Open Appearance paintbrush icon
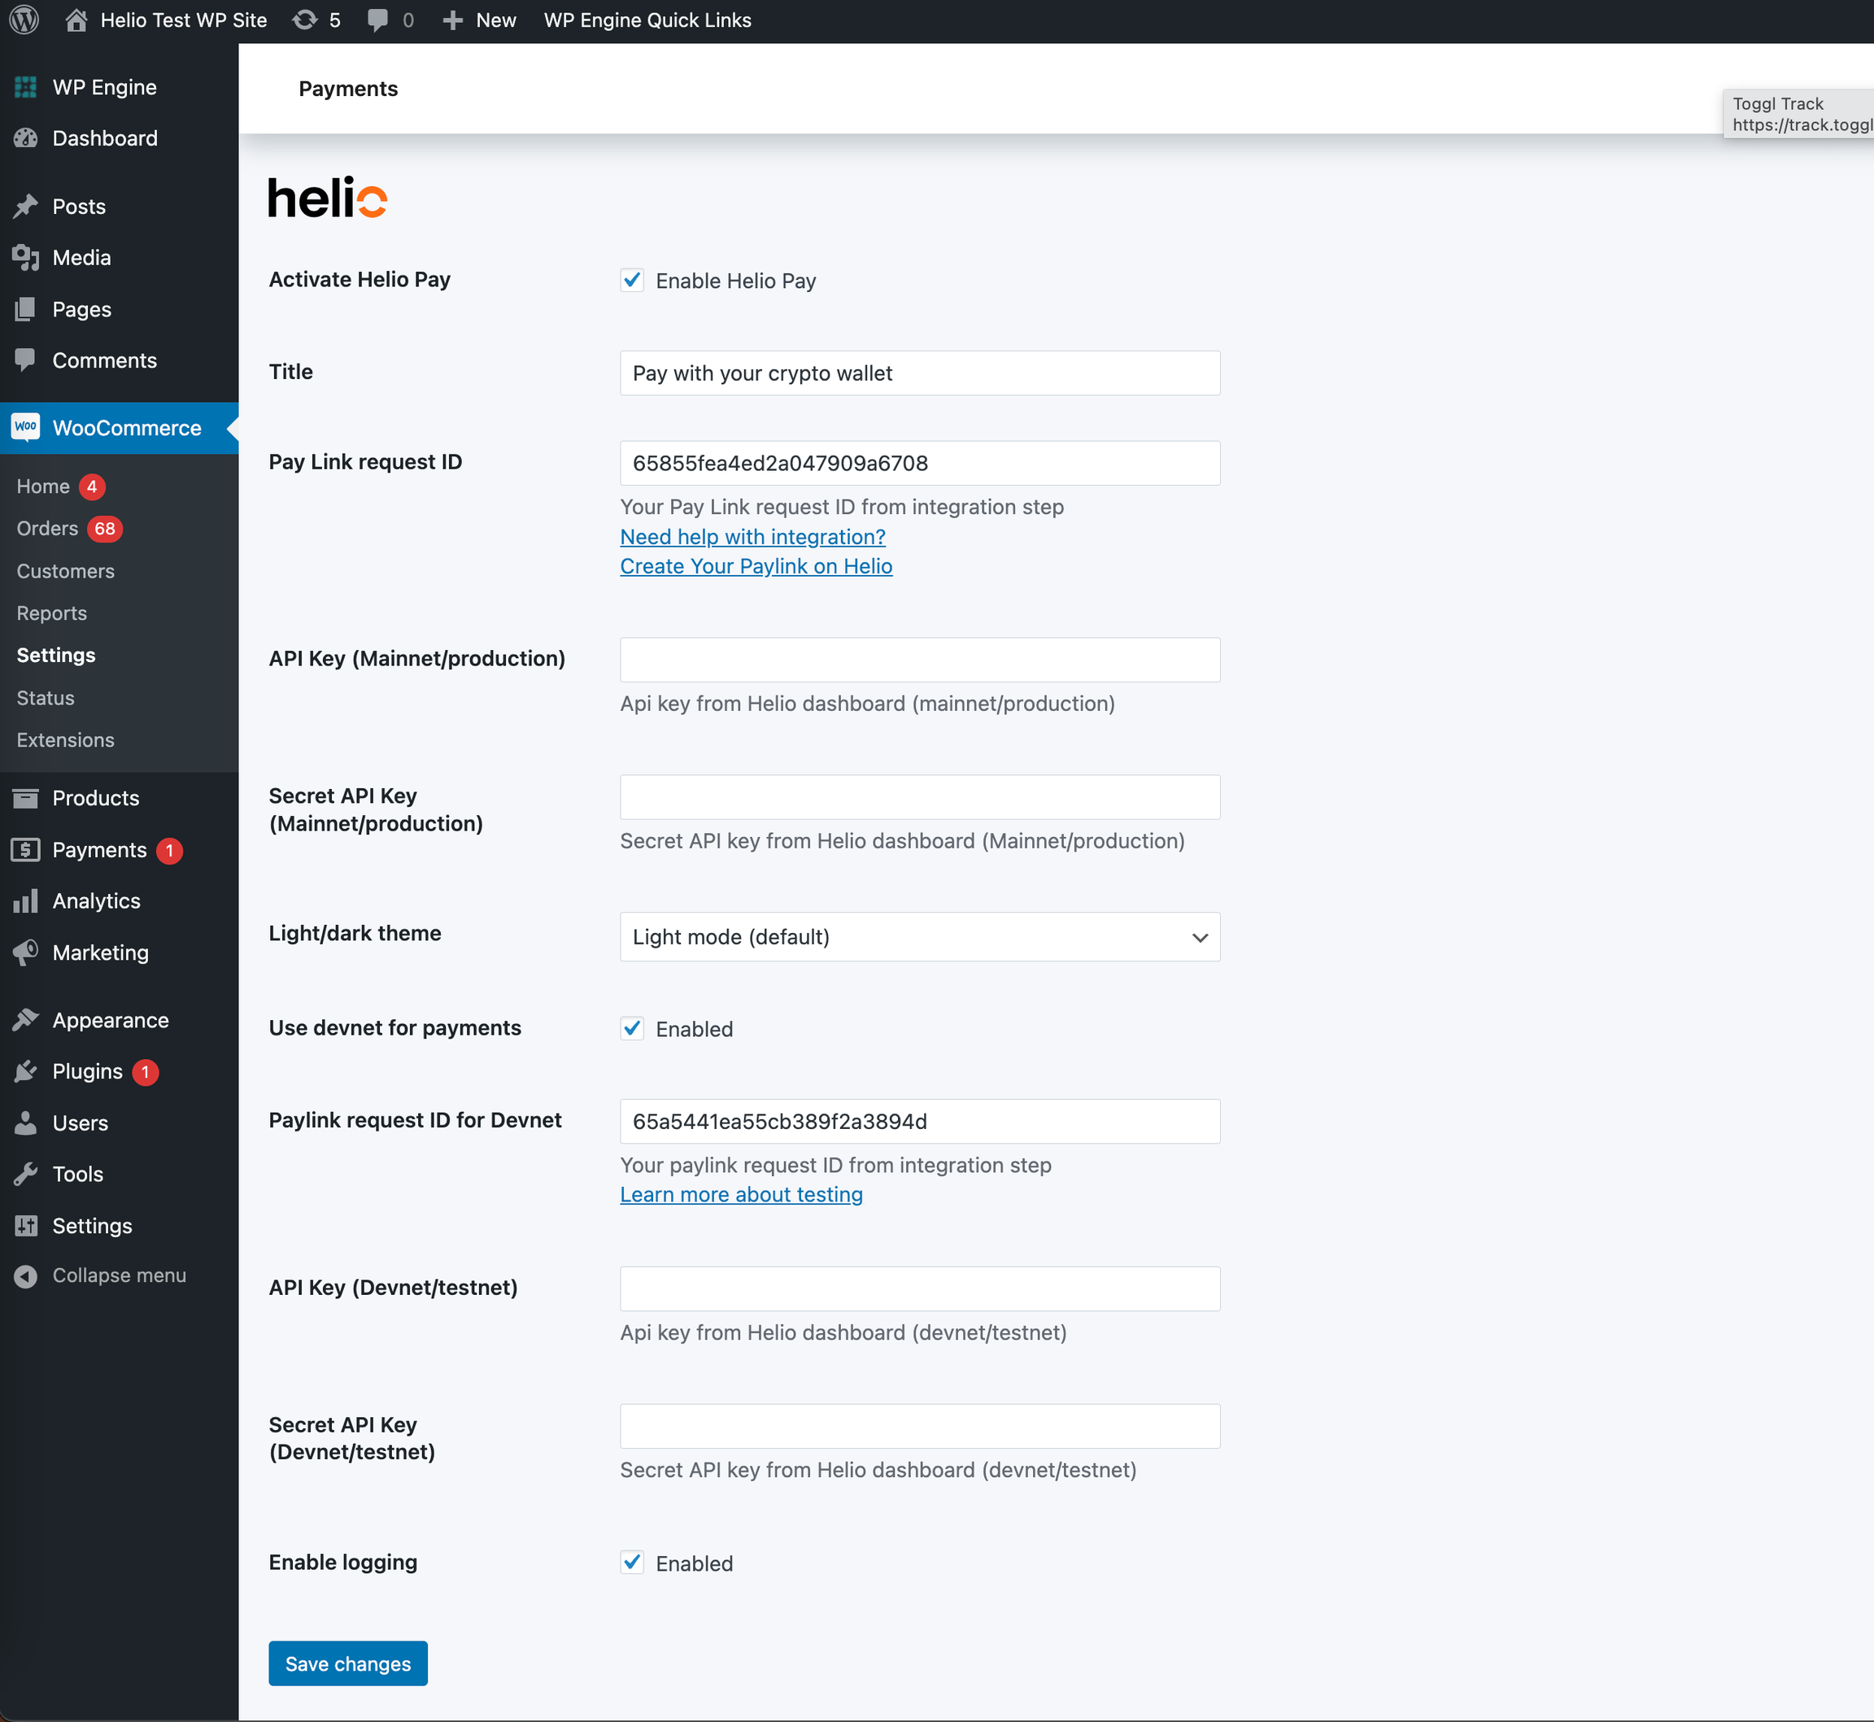 click(x=25, y=1020)
